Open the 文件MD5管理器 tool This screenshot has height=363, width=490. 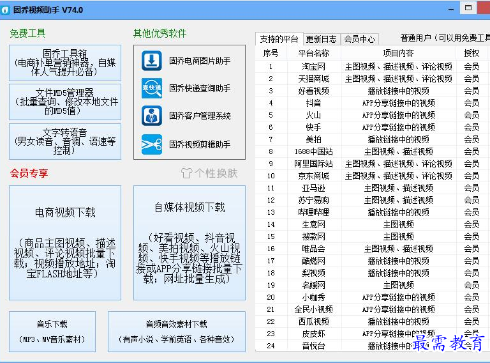coord(65,102)
